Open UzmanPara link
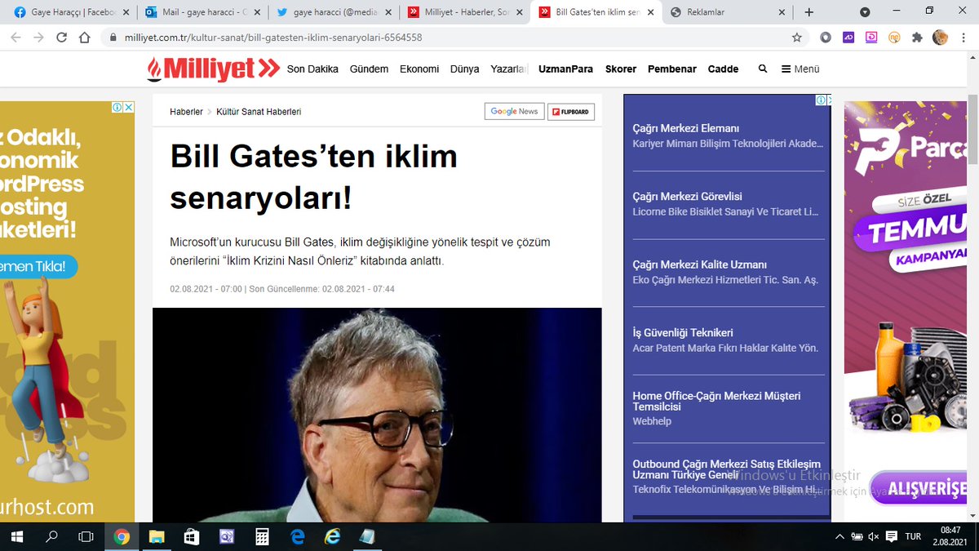Image resolution: width=979 pixels, height=551 pixels. pos(565,69)
